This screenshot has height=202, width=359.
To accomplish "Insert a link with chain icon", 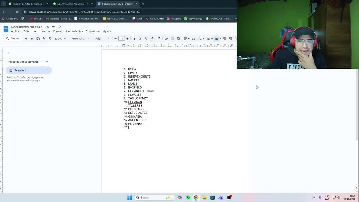I will (166, 39).
